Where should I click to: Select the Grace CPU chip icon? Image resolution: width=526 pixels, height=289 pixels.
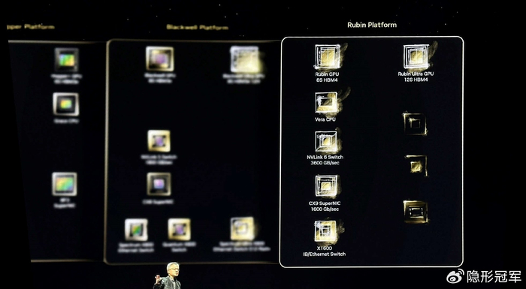coord(66,104)
